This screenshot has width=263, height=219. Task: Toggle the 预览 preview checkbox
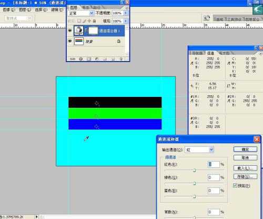click(235, 185)
